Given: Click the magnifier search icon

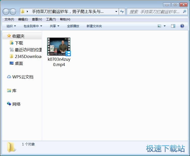Looking at the screenshot, I should coord(184,12).
